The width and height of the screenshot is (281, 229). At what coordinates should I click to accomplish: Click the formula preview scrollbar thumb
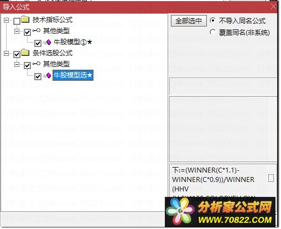pyautogui.click(x=271, y=178)
